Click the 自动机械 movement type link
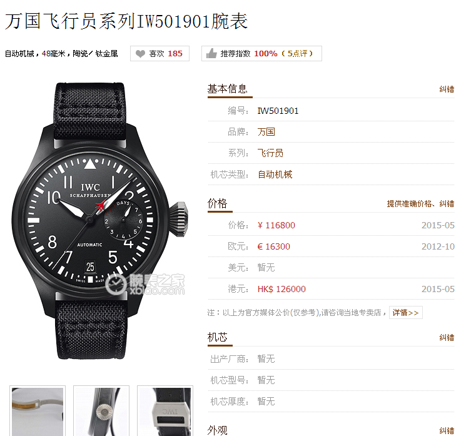 pyautogui.click(x=275, y=175)
